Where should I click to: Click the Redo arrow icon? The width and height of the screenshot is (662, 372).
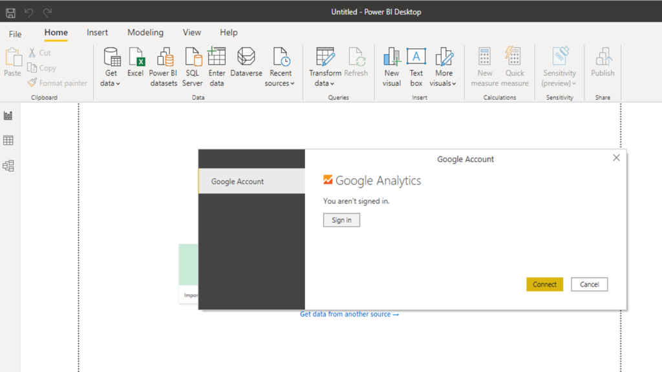click(47, 13)
